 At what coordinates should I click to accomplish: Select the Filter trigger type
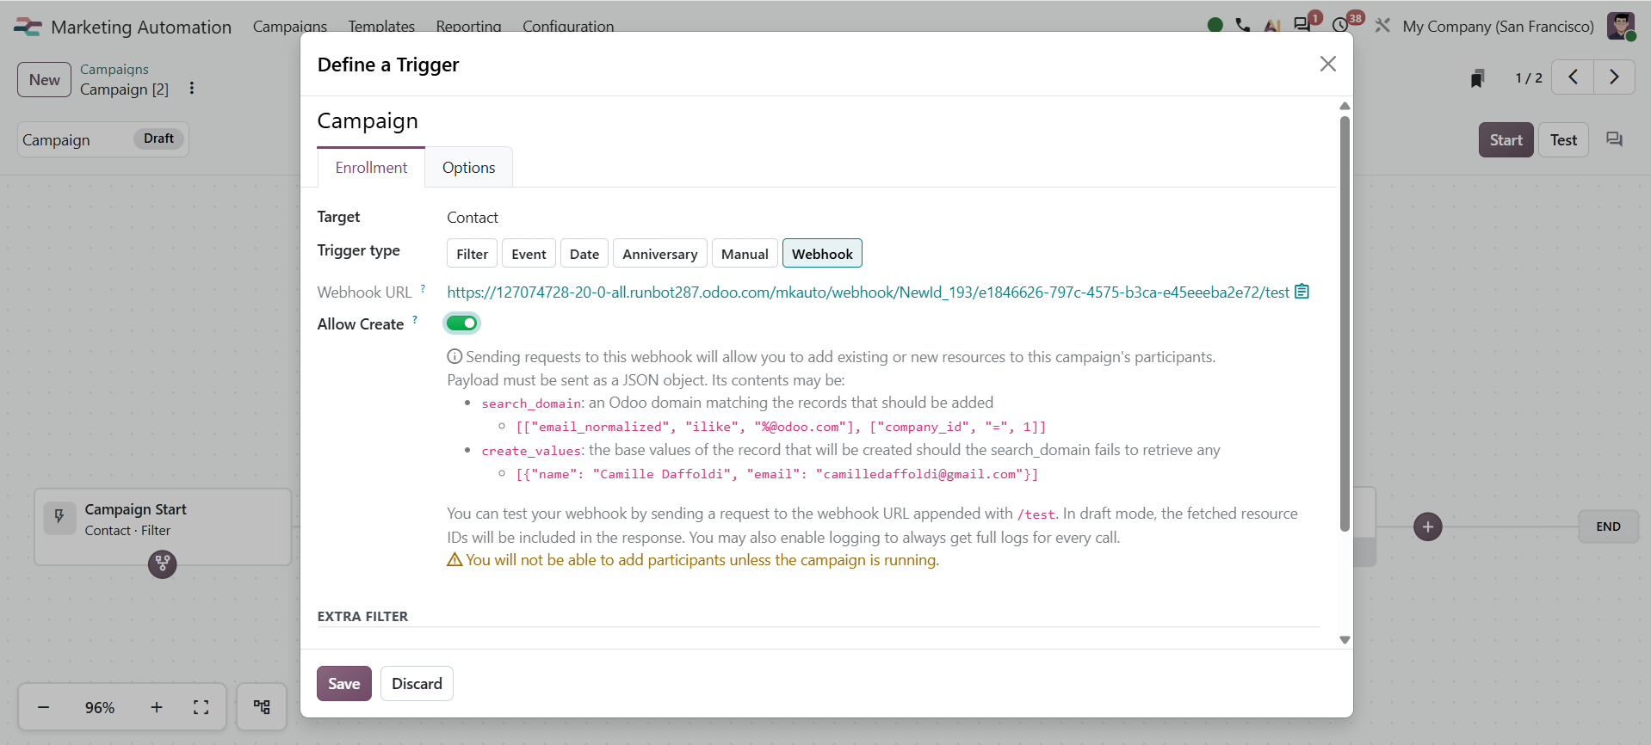(472, 254)
